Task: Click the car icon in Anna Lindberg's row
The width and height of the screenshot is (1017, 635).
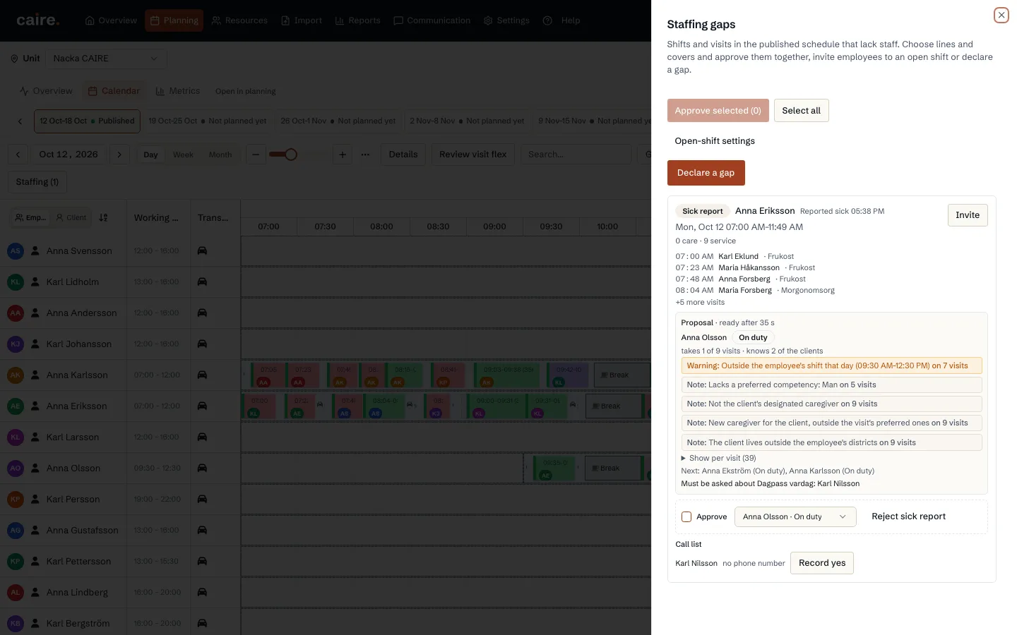Action: click(202, 592)
